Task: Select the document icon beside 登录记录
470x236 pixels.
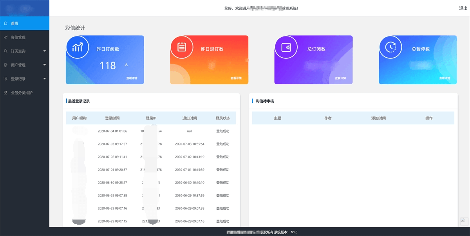Action: pos(5,79)
